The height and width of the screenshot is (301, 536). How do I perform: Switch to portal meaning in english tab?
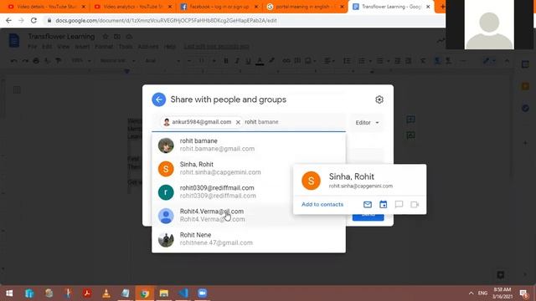[303, 7]
